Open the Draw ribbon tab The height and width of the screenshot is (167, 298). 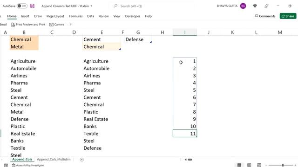pos(38,16)
